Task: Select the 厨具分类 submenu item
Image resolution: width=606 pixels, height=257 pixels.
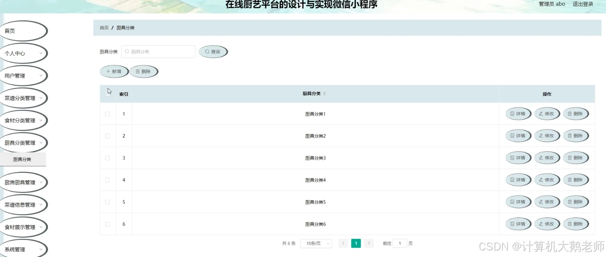Action: [22, 159]
